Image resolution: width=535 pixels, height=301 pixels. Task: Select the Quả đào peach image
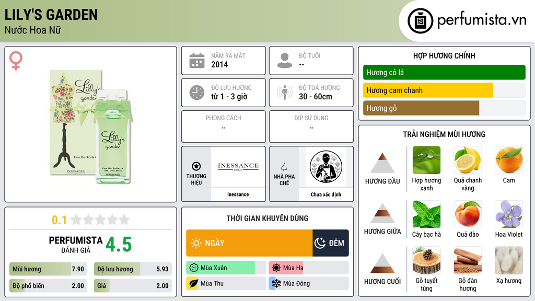point(468,214)
